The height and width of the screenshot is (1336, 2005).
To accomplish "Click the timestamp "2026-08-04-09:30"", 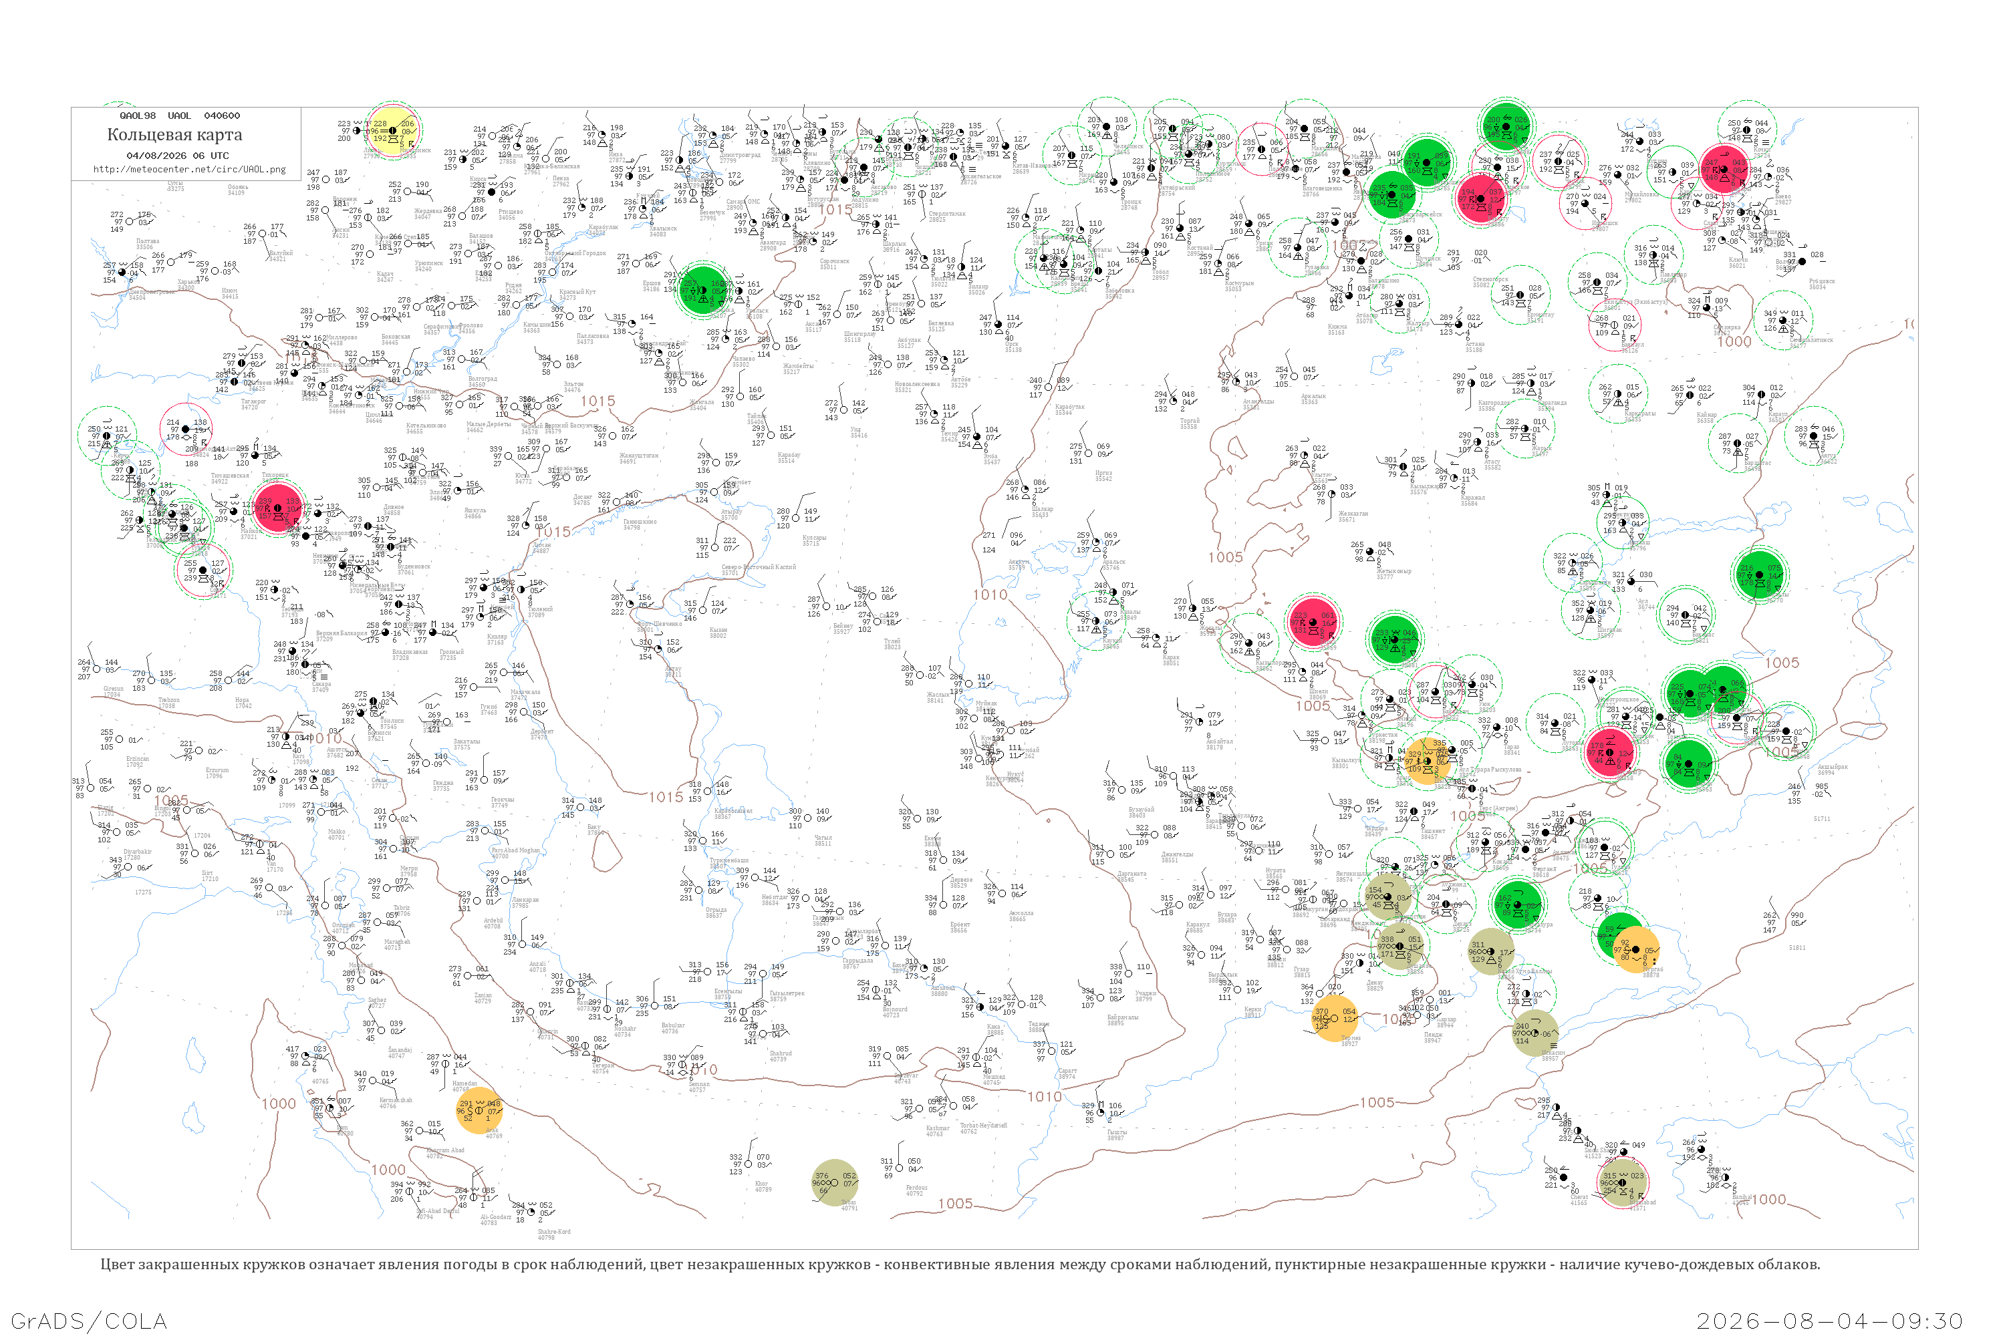I will pos(1831,1321).
